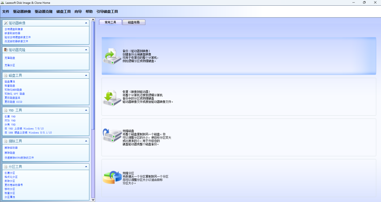Collapse the 驱动器映像 sidebar panel
Viewport: 381px width, 202px height.
coord(86,23)
